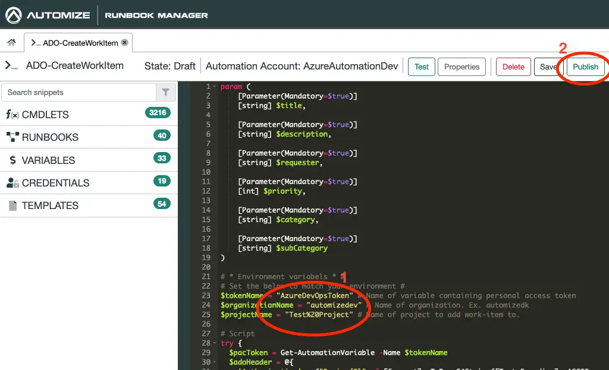The width and height of the screenshot is (609, 370).
Task: Run a Test of the runbook
Action: (421, 67)
